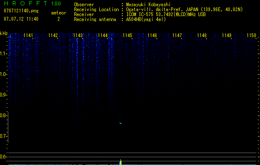Click the 'Receiver' label
The width and height of the screenshot is (260, 165).
[84, 14]
